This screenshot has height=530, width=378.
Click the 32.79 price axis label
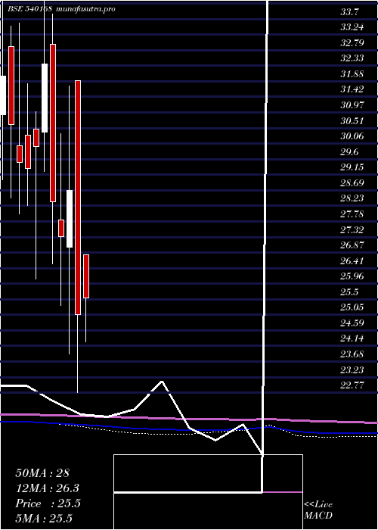352,43
